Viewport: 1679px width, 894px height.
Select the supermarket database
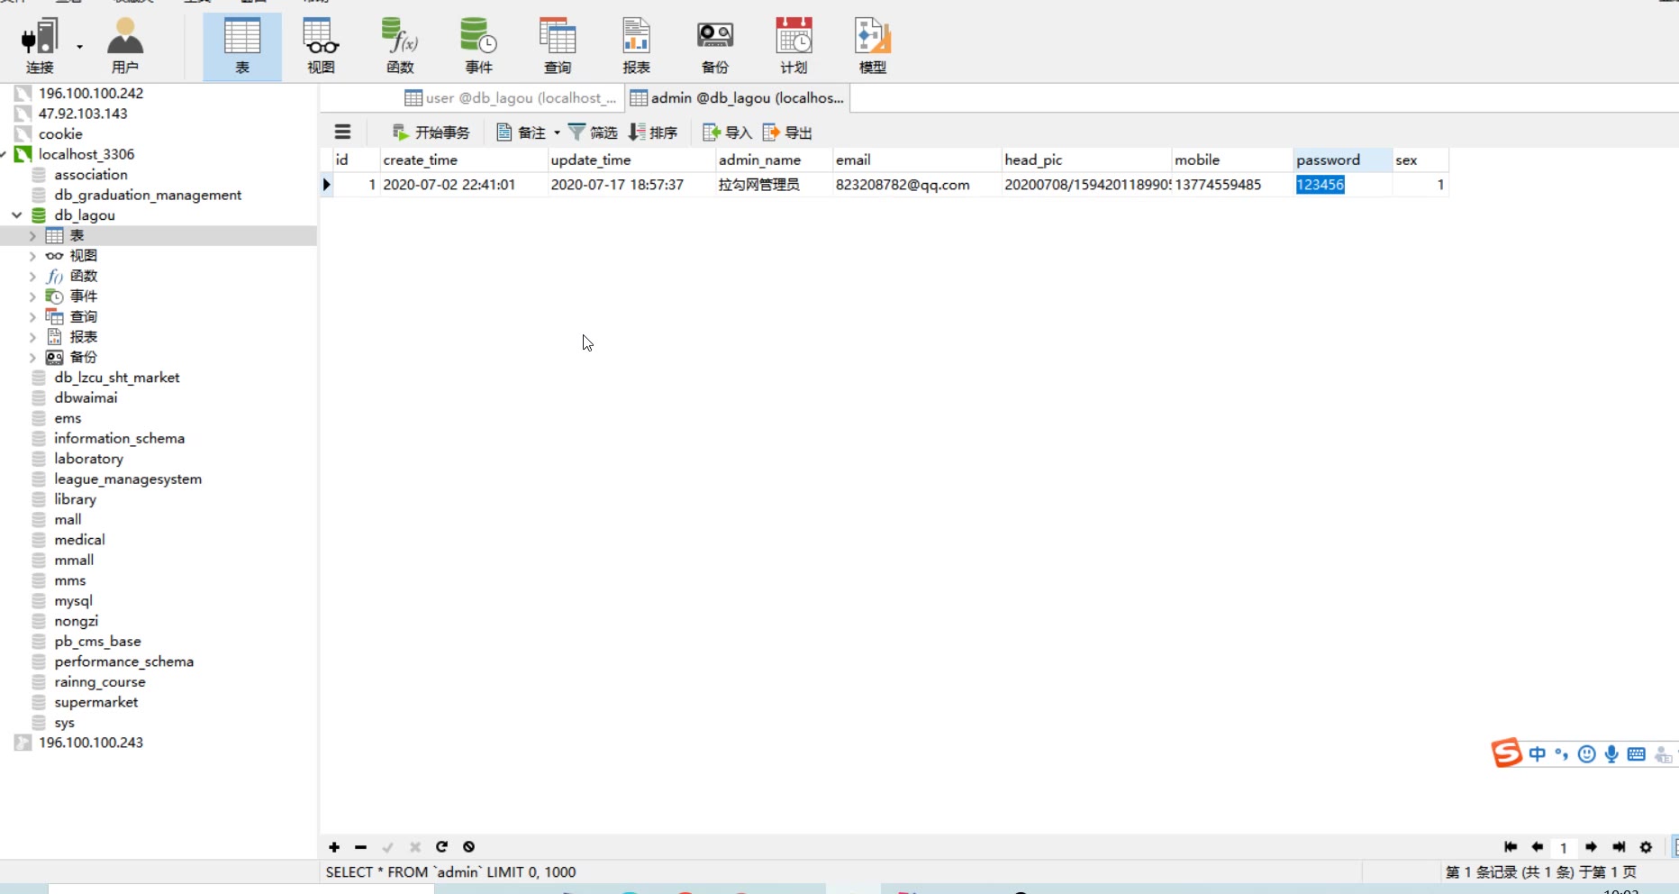click(95, 702)
